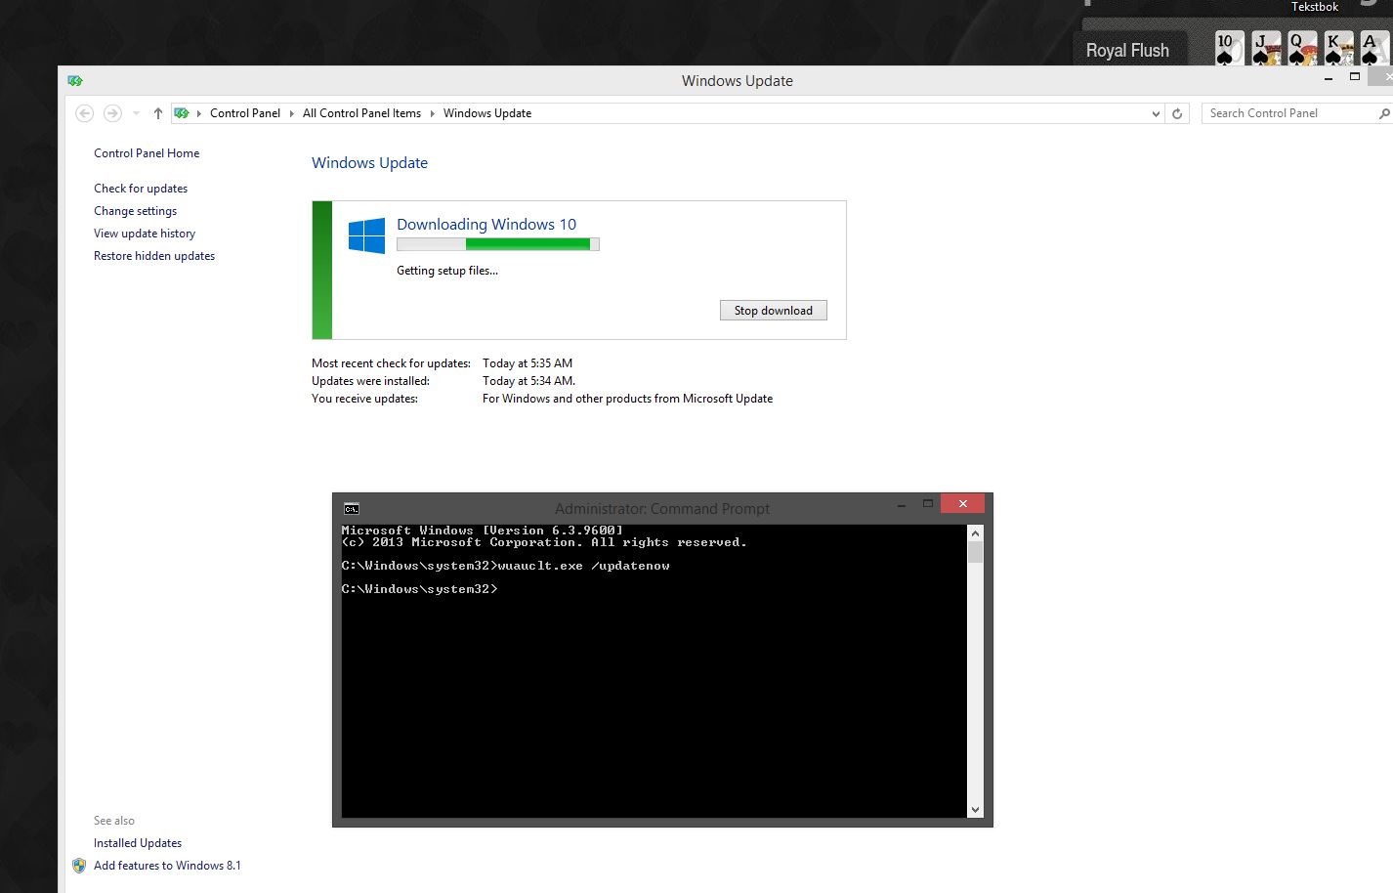Click Downloading Windows 10 heading
The image size is (1393, 893).
point(486,225)
